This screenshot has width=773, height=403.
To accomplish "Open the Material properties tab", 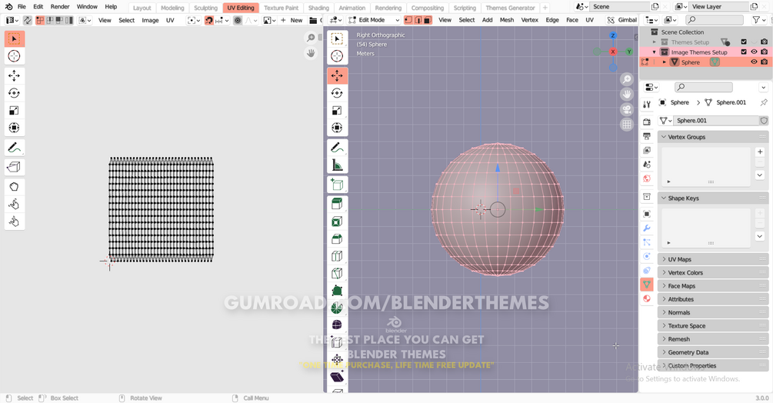I will 647,298.
